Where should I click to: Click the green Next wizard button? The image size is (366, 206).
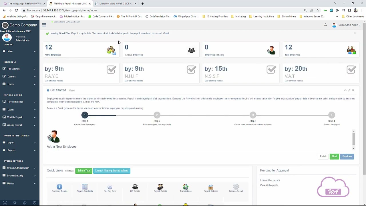click(x=334, y=156)
